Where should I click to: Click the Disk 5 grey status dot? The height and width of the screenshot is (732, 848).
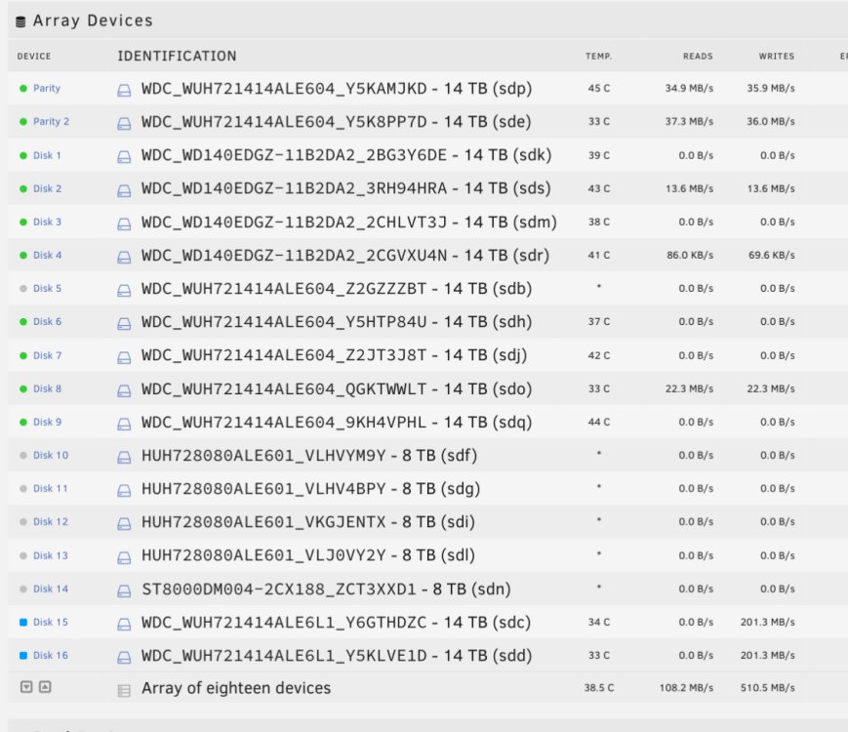point(23,288)
